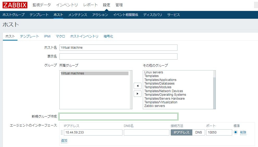The width and height of the screenshot is (258, 147).
Task: Select the テンプレート form tab
Action: 29,36
